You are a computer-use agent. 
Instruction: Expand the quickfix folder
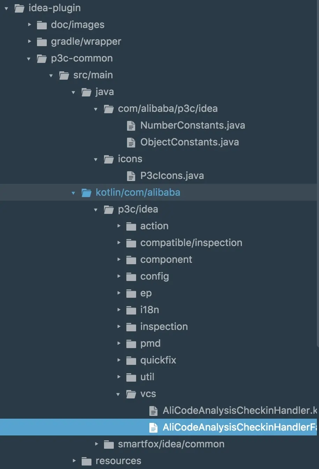coord(119,360)
